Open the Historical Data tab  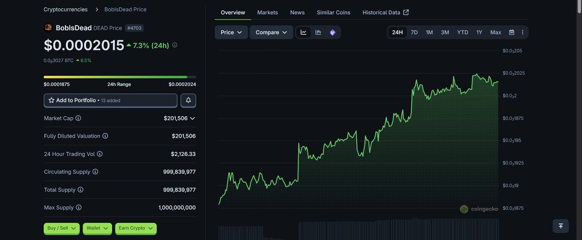tap(385, 12)
